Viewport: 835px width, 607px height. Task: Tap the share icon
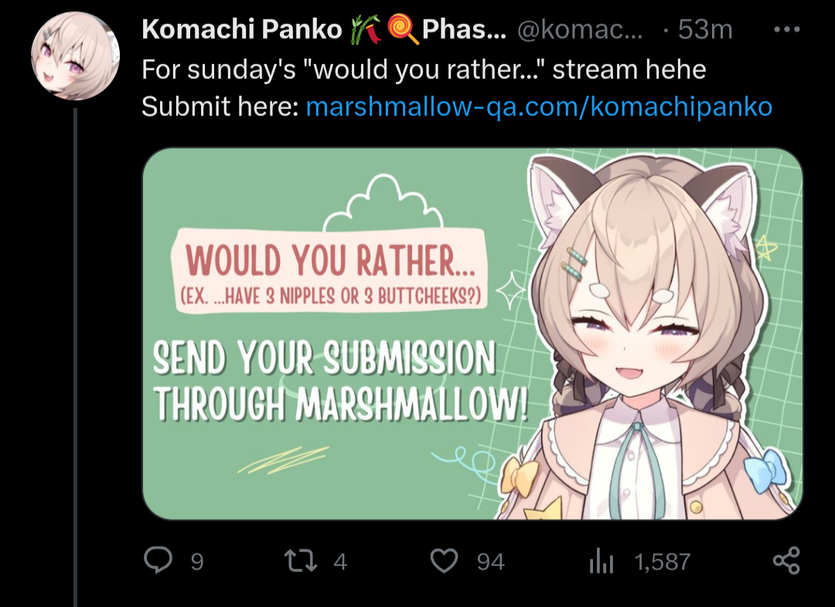point(786,561)
